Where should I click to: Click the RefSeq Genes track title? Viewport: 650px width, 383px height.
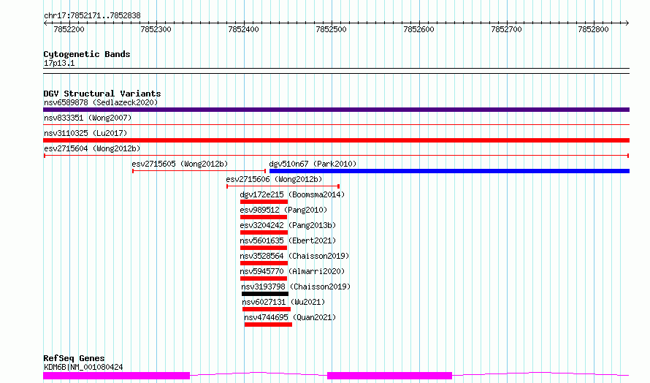pyautogui.click(x=74, y=358)
